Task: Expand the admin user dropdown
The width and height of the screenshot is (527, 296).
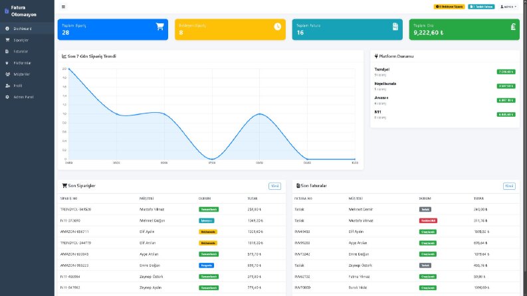Action: [508, 7]
